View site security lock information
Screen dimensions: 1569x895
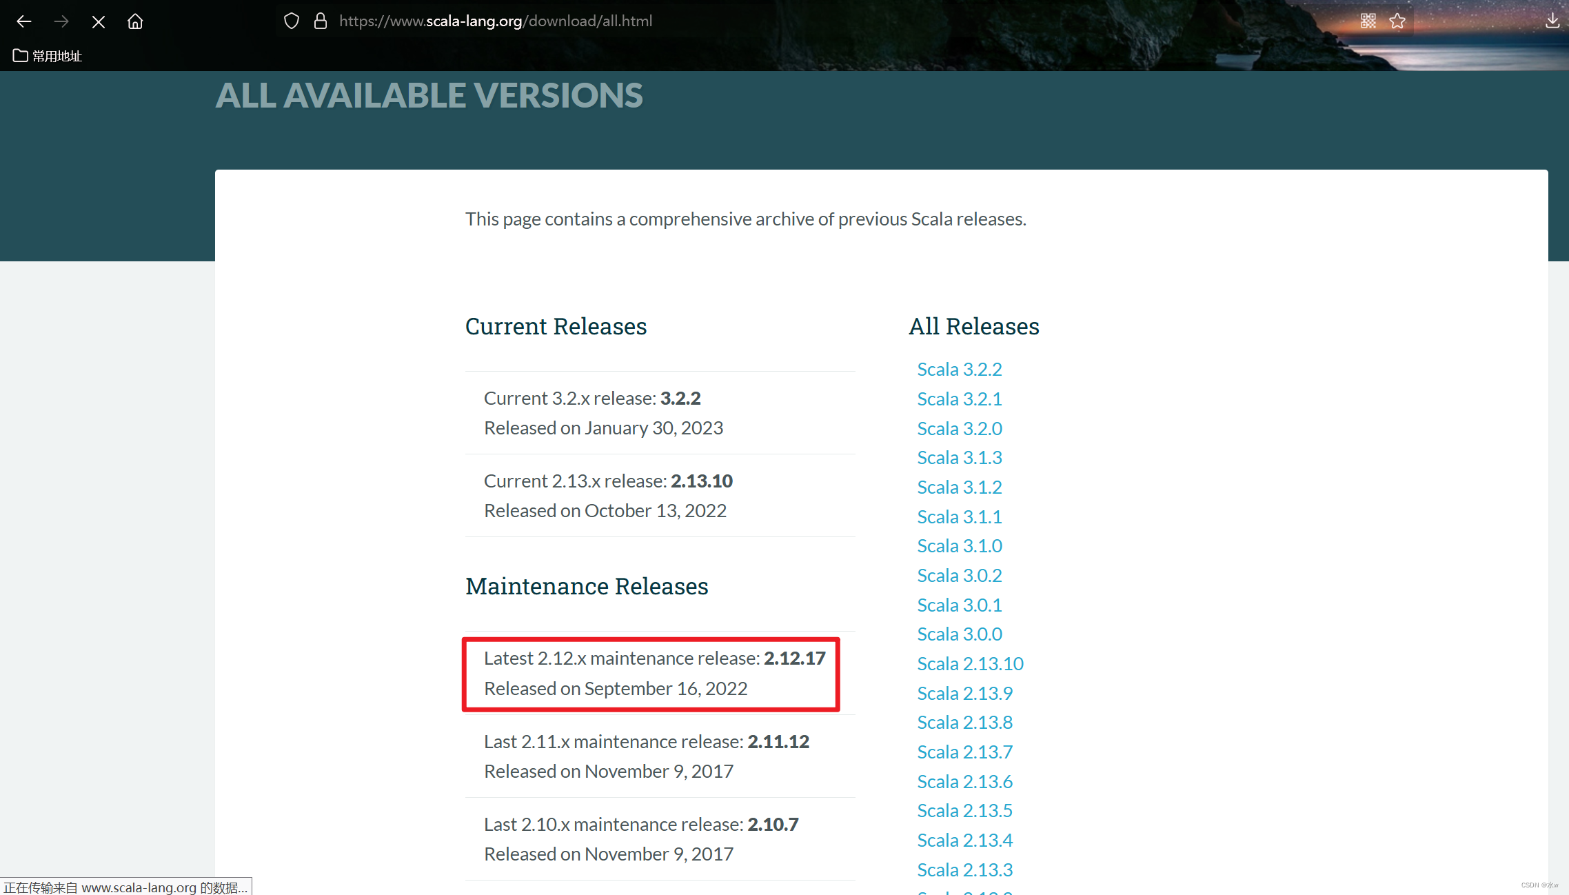[x=321, y=21]
